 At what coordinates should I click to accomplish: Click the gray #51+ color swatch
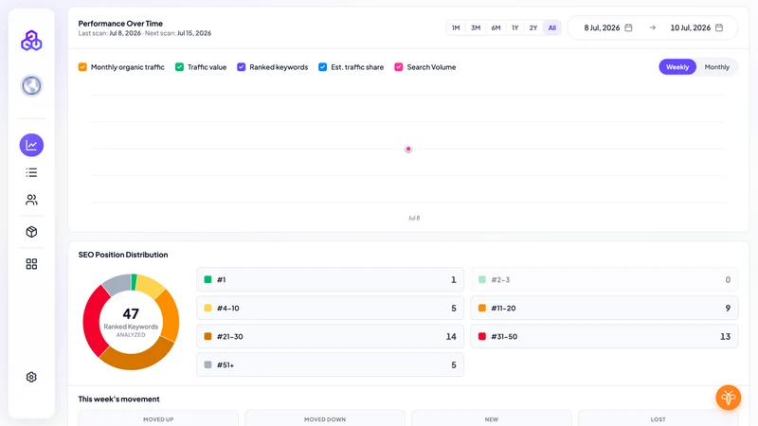tap(208, 365)
